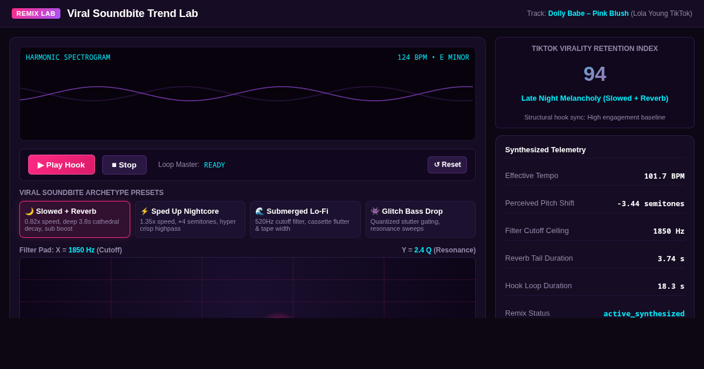The width and height of the screenshot is (704, 369).
Task: Click the lightning icon on Sped Up Nightcore
Action: 144,211
